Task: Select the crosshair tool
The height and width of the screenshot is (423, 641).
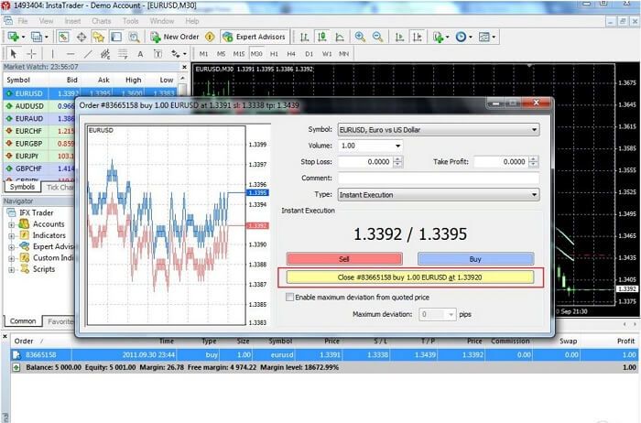Action: (x=31, y=53)
